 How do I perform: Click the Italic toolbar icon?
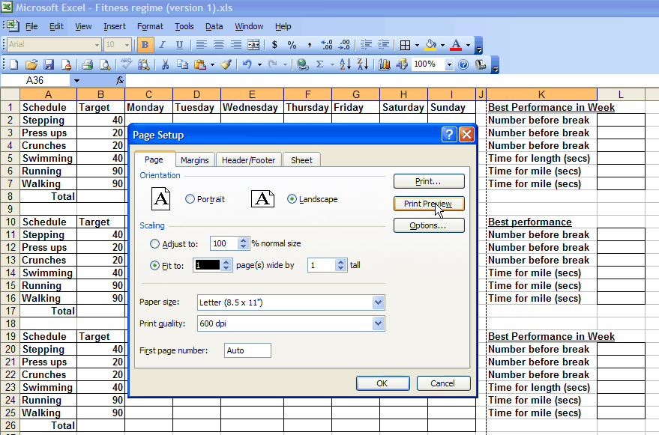163,45
